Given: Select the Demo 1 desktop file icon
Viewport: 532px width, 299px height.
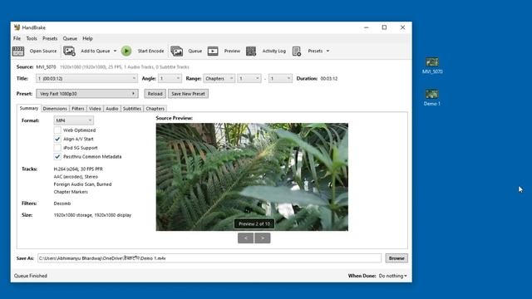Looking at the screenshot, I should pos(432,98).
